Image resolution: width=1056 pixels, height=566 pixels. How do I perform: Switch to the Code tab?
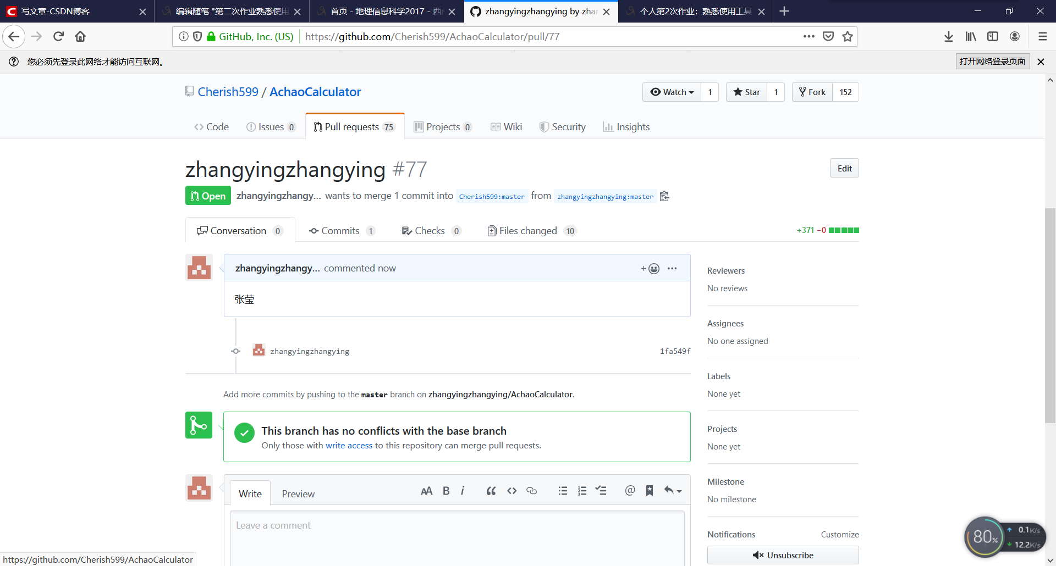click(211, 127)
